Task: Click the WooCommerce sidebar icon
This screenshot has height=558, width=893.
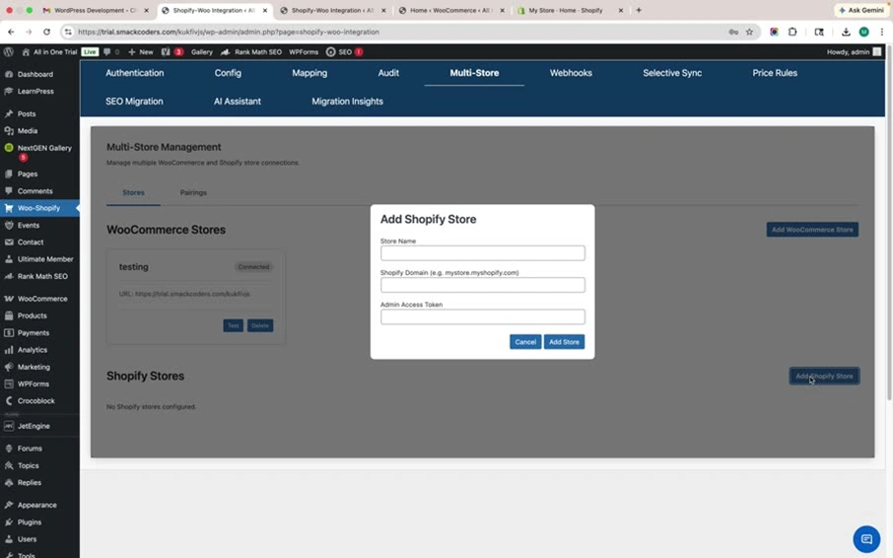Action: [x=9, y=299]
